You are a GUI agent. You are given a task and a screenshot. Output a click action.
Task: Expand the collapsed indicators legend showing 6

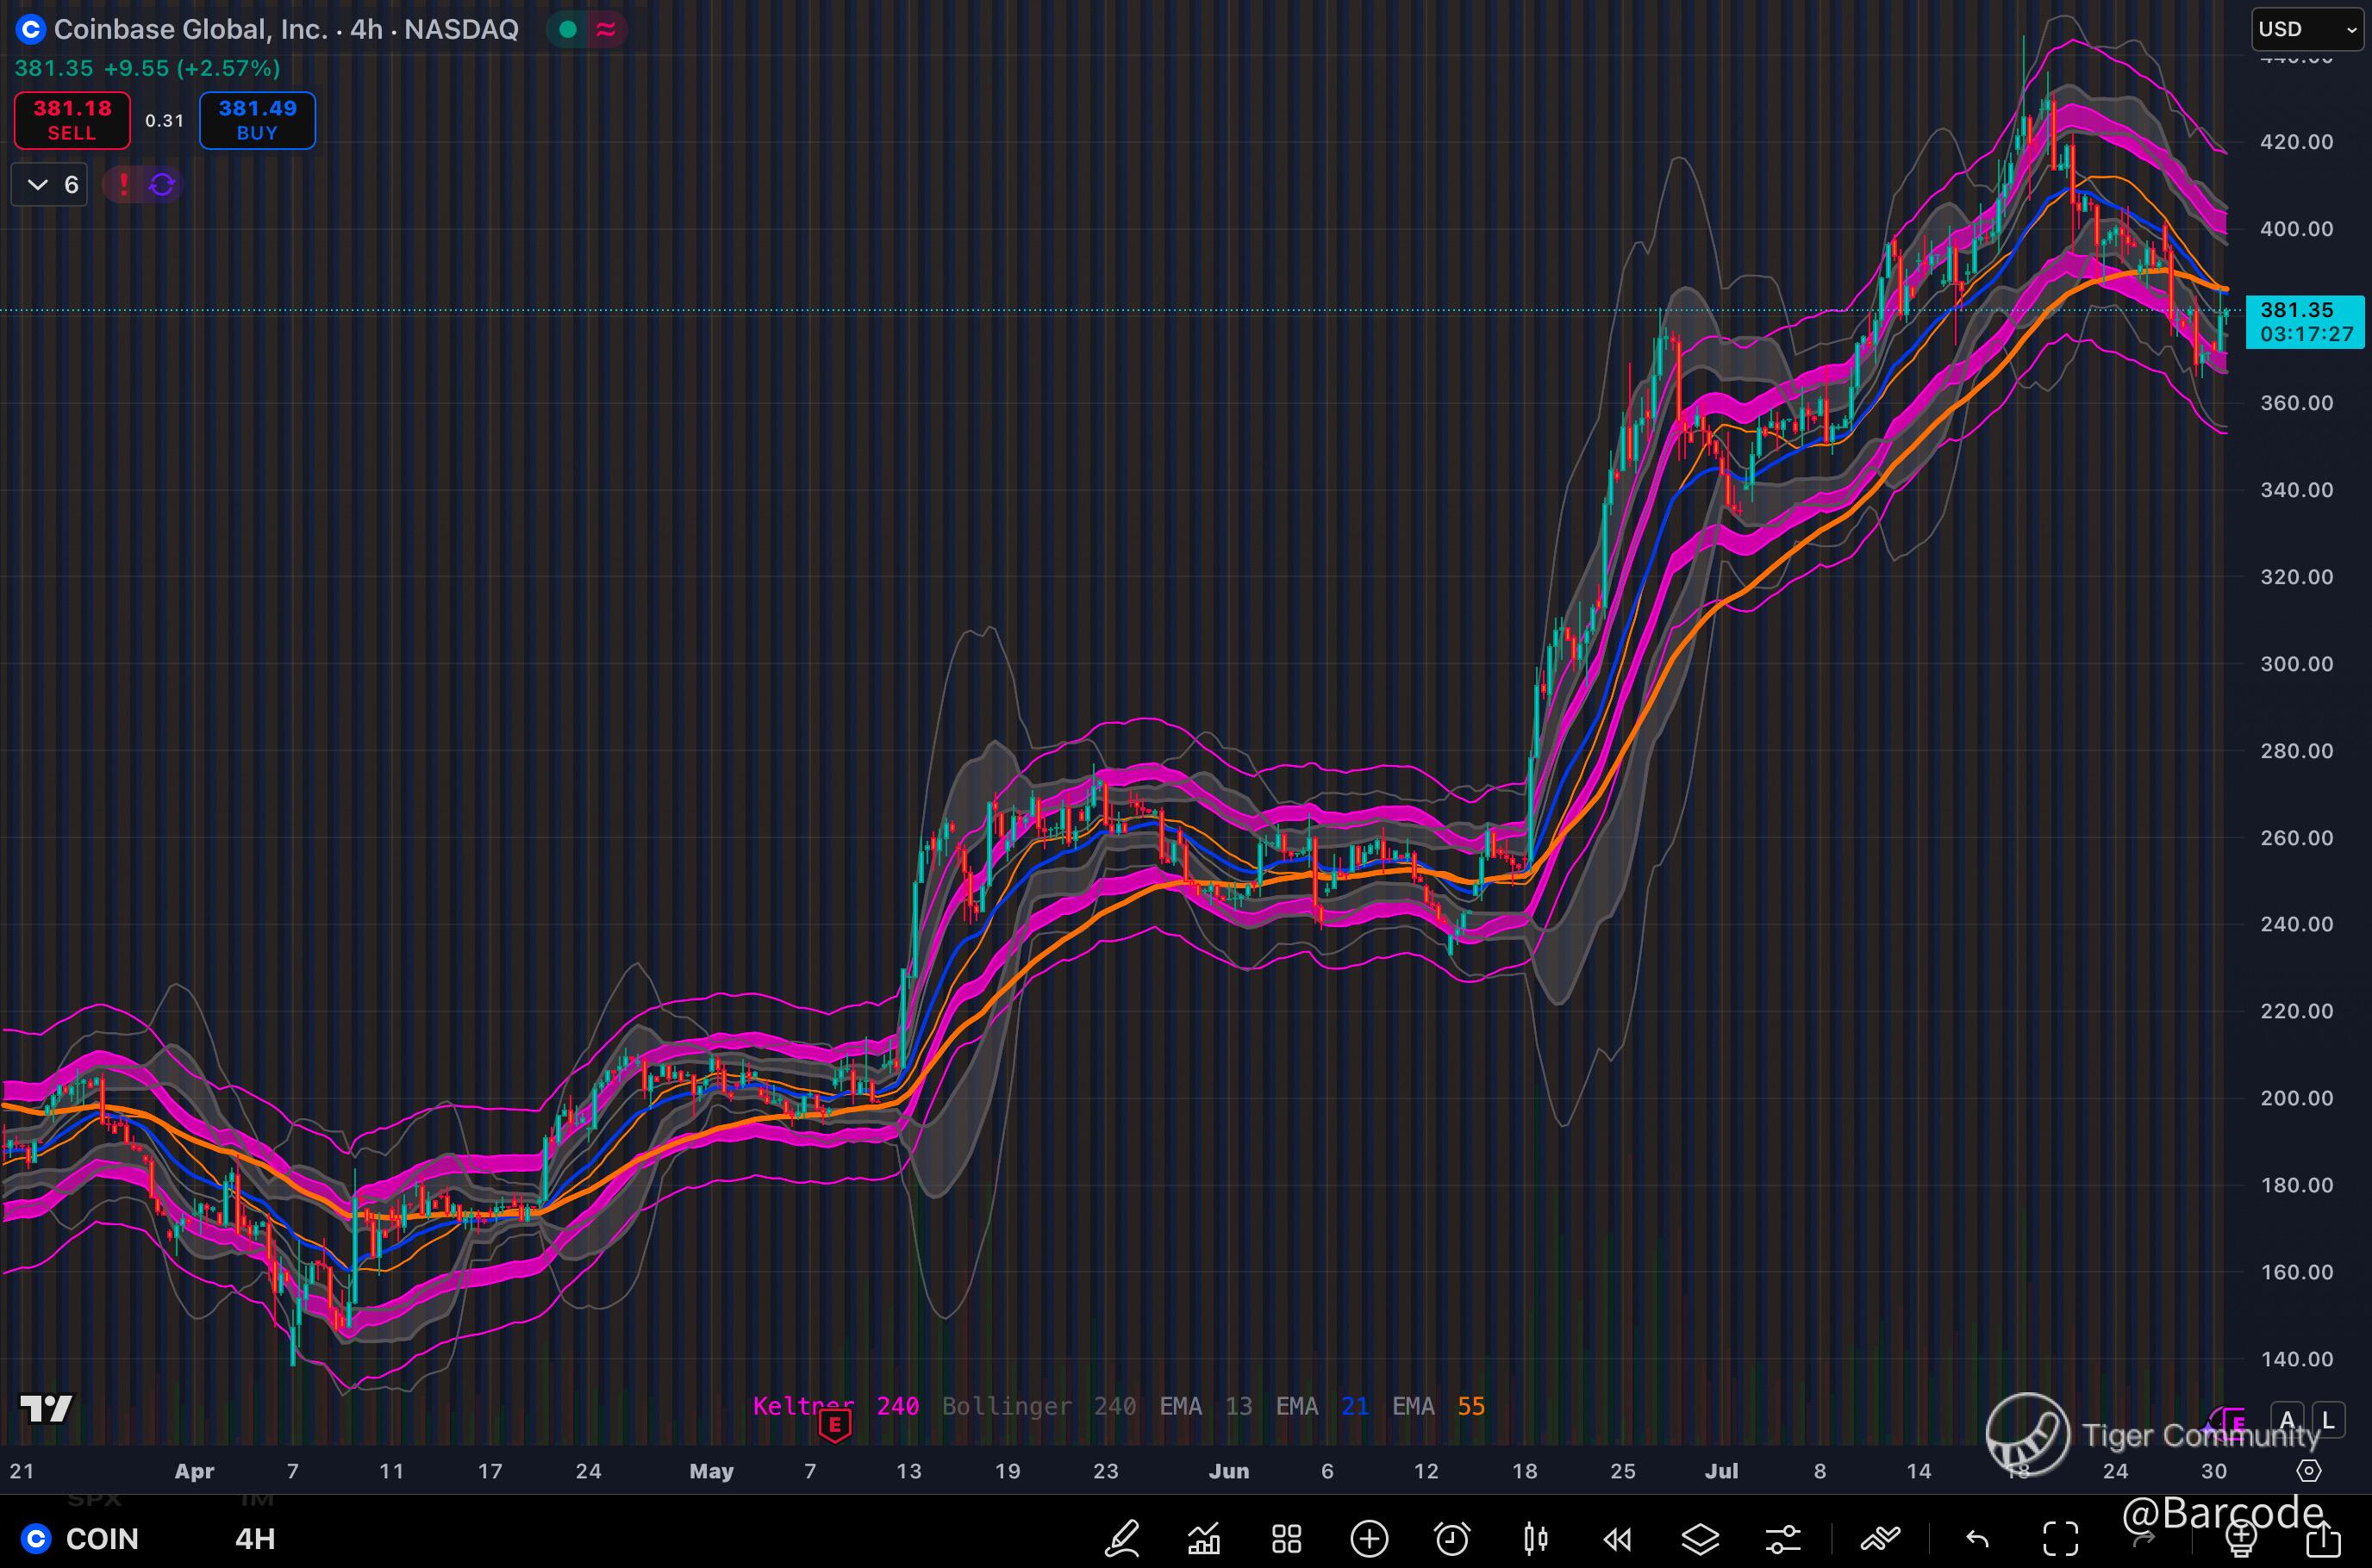click(50, 184)
